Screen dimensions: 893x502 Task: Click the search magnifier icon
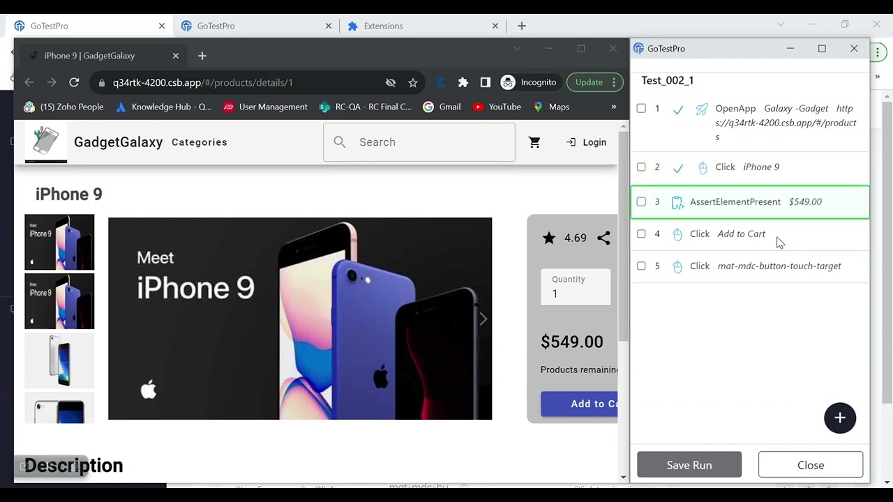pos(340,142)
